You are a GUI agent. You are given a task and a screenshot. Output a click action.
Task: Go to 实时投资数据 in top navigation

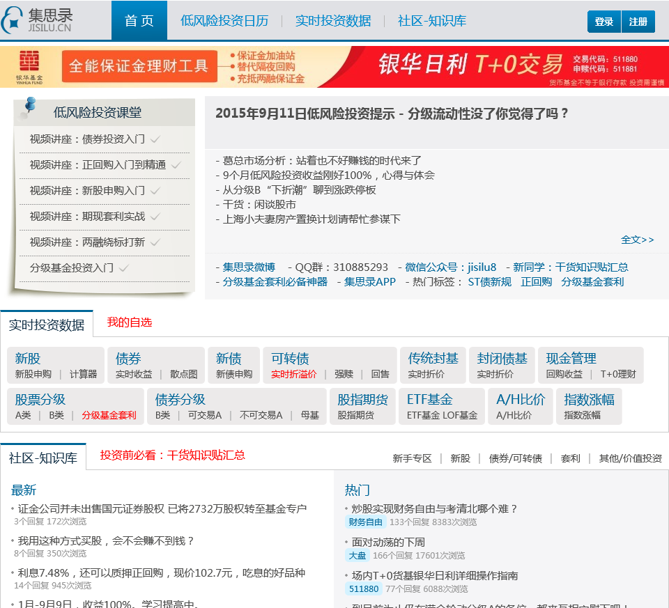[333, 20]
